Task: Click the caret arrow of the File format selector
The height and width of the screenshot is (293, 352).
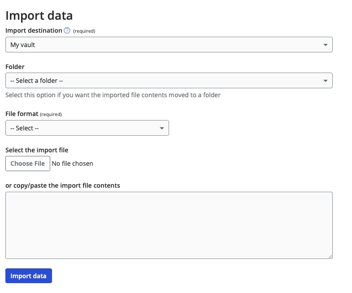Action: (162, 128)
